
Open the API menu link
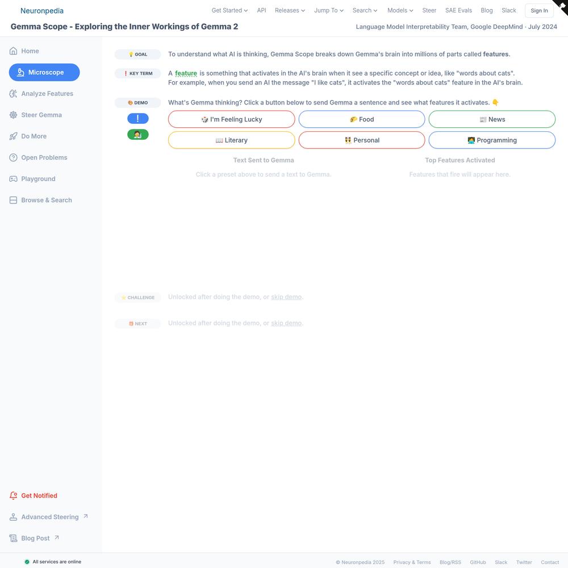[x=261, y=10]
